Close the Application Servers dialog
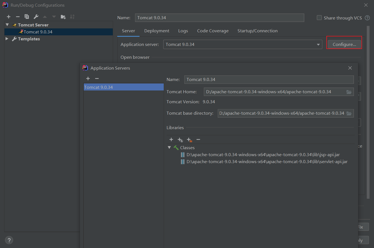The image size is (374, 248). pyautogui.click(x=350, y=68)
